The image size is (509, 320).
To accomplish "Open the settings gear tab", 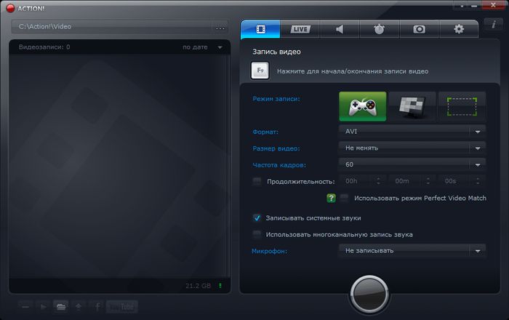I will 458,29.
